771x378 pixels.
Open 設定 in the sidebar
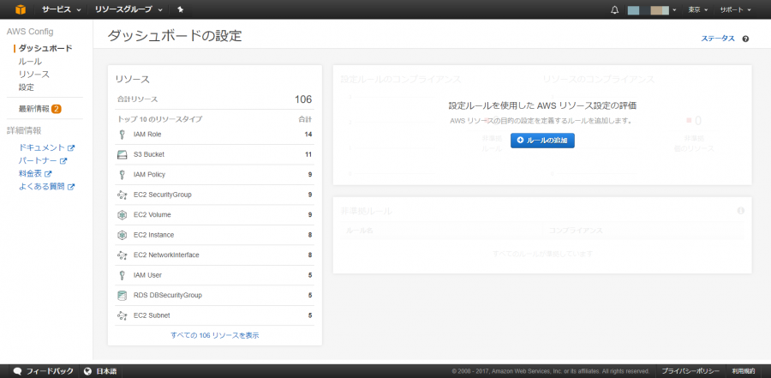tap(26, 87)
